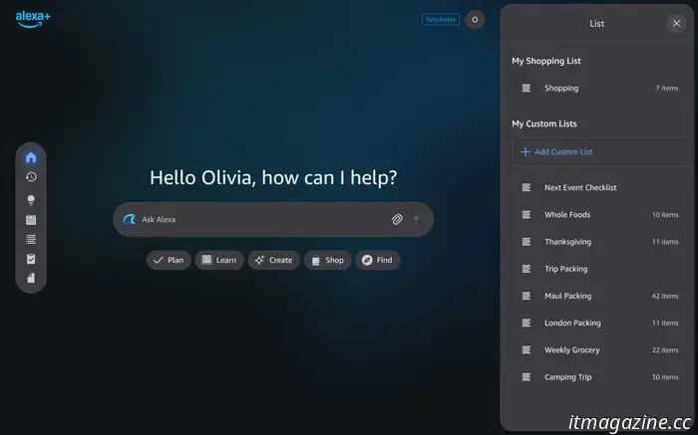Send the message with the arrow icon

tap(417, 220)
